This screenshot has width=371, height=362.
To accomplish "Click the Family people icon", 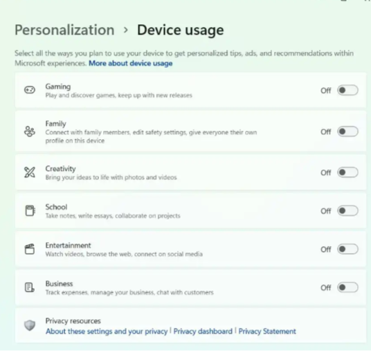I will coord(30,132).
